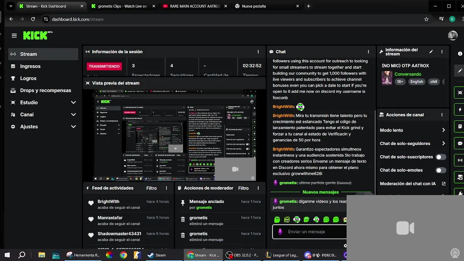
Task: View site information icon in address bar
Action: click(45, 19)
